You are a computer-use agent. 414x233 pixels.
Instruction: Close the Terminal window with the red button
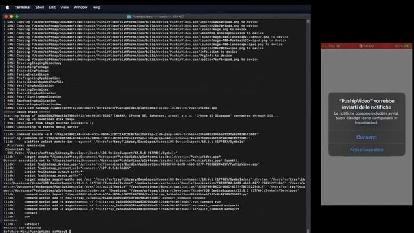click(x=6, y=16)
